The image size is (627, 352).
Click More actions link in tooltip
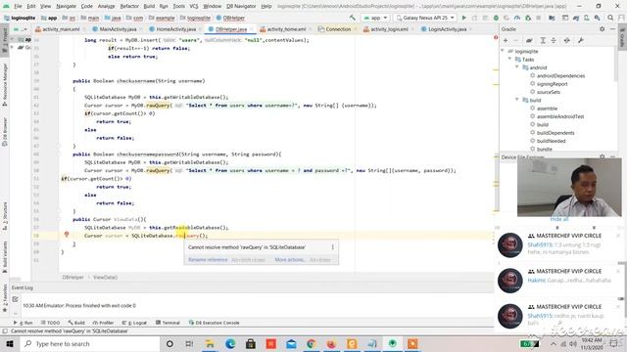click(x=290, y=260)
